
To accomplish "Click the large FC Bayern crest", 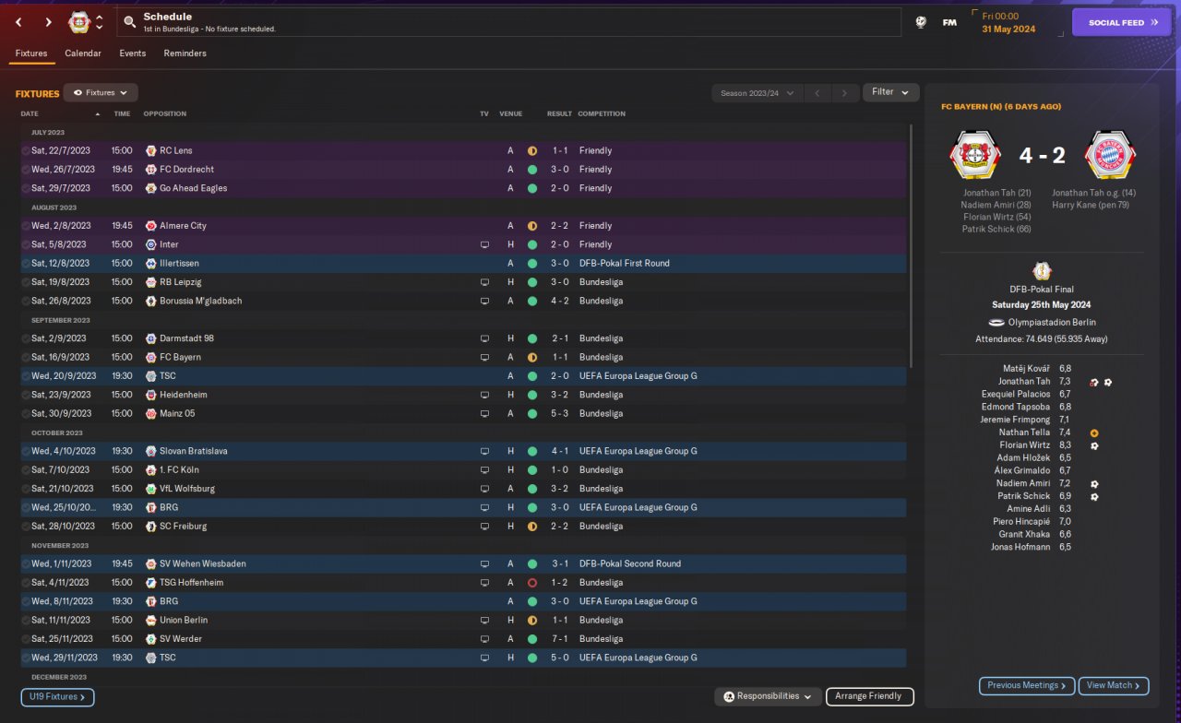I will 1111,155.
